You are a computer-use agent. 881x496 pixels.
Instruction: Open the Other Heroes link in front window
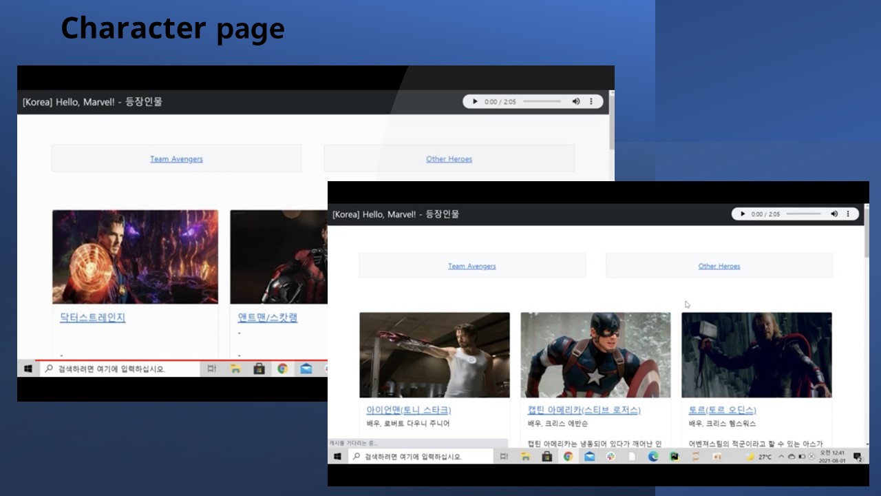(x=719, y=266)
